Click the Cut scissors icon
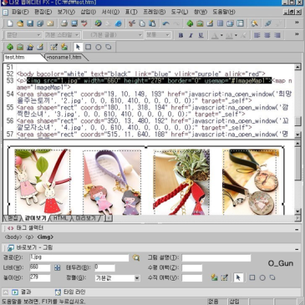Image resolution: width=305 pixels, height=305 pixels. [x=132, y=23]
